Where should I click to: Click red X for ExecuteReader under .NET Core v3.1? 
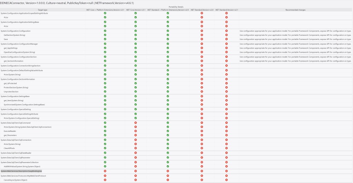tap(136, 131)
